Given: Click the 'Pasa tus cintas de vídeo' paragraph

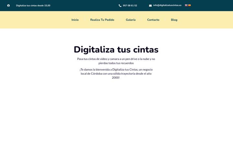Looking at the screenshot, I should (x=116, y=61).
